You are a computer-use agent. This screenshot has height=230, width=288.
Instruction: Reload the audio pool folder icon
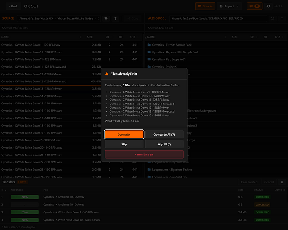tap(272, 18)
